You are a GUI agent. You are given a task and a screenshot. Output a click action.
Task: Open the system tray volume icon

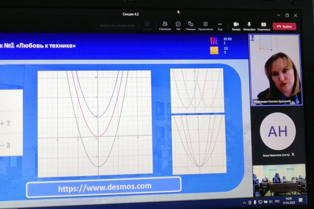pos(271,201)
